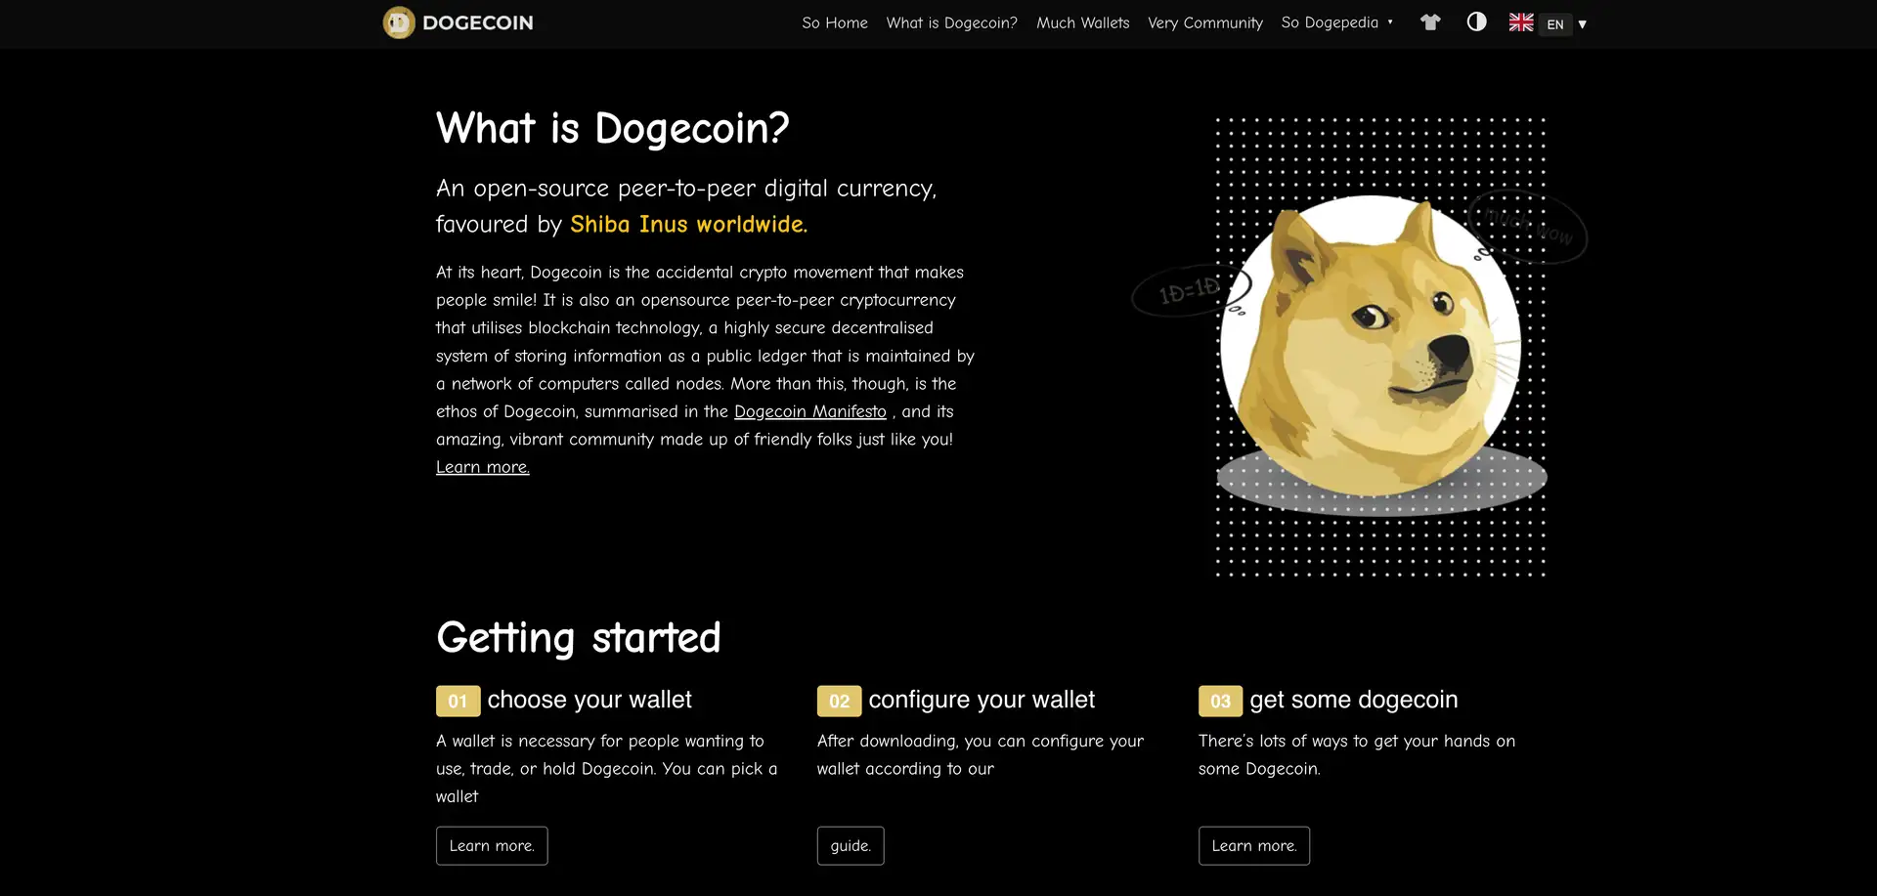Expand language selector arrow
The image size is (1877, 896).
tap(1582, 24)
